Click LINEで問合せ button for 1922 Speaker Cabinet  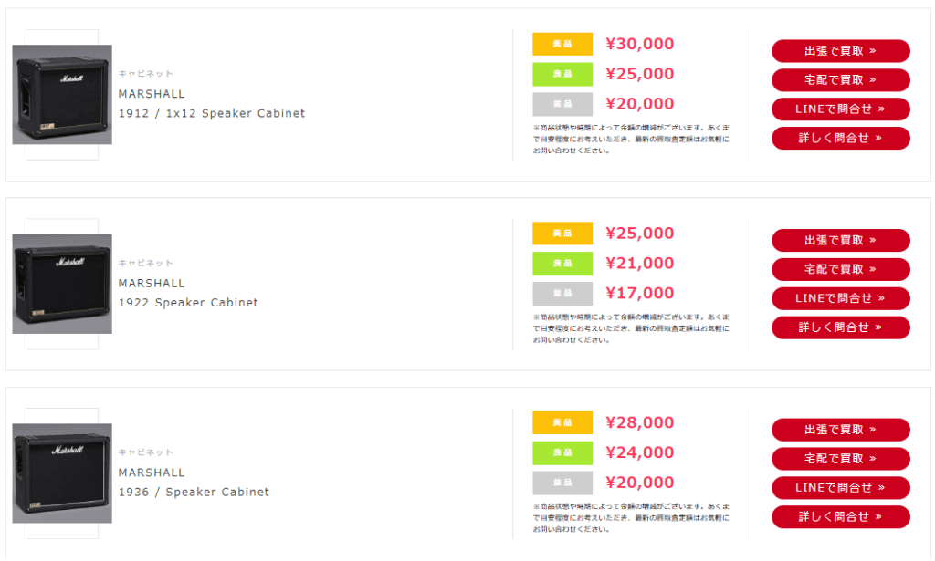click(840, 298)
